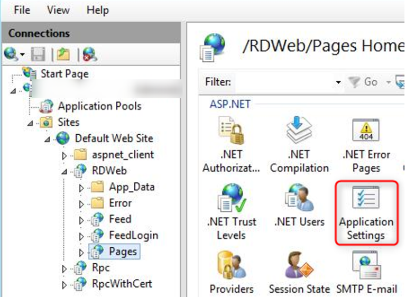Open the Application Settings feature
This screenshot has width=406, height=297.
[x=366, y=212]
